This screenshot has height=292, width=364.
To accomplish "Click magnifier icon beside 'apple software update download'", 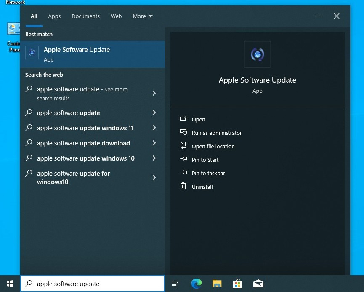I will pyautogui.click(x=29, y=142).
